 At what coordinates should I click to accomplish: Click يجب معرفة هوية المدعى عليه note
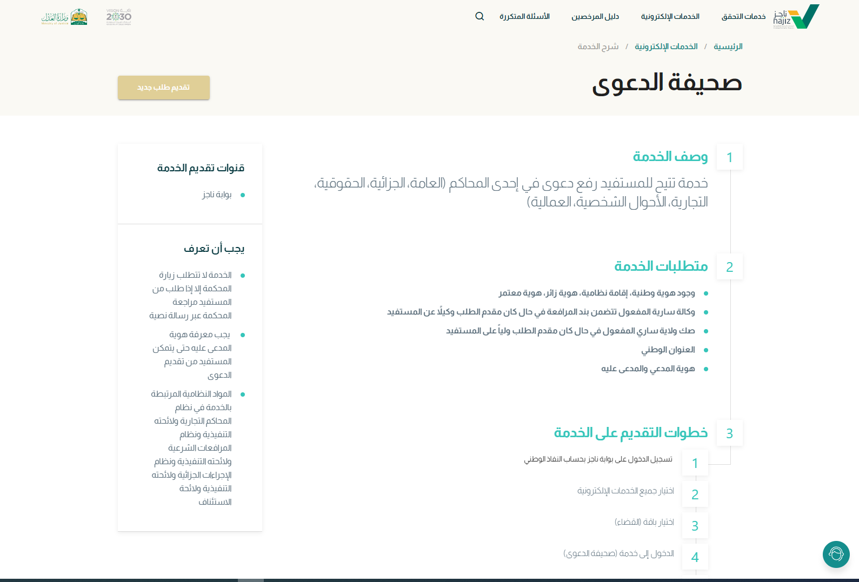192,354
